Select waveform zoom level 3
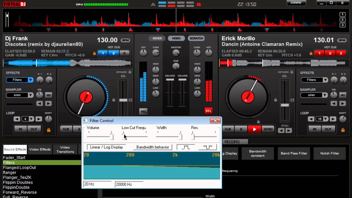This screenshot has width=352, height=198. (x=342, y=25)
